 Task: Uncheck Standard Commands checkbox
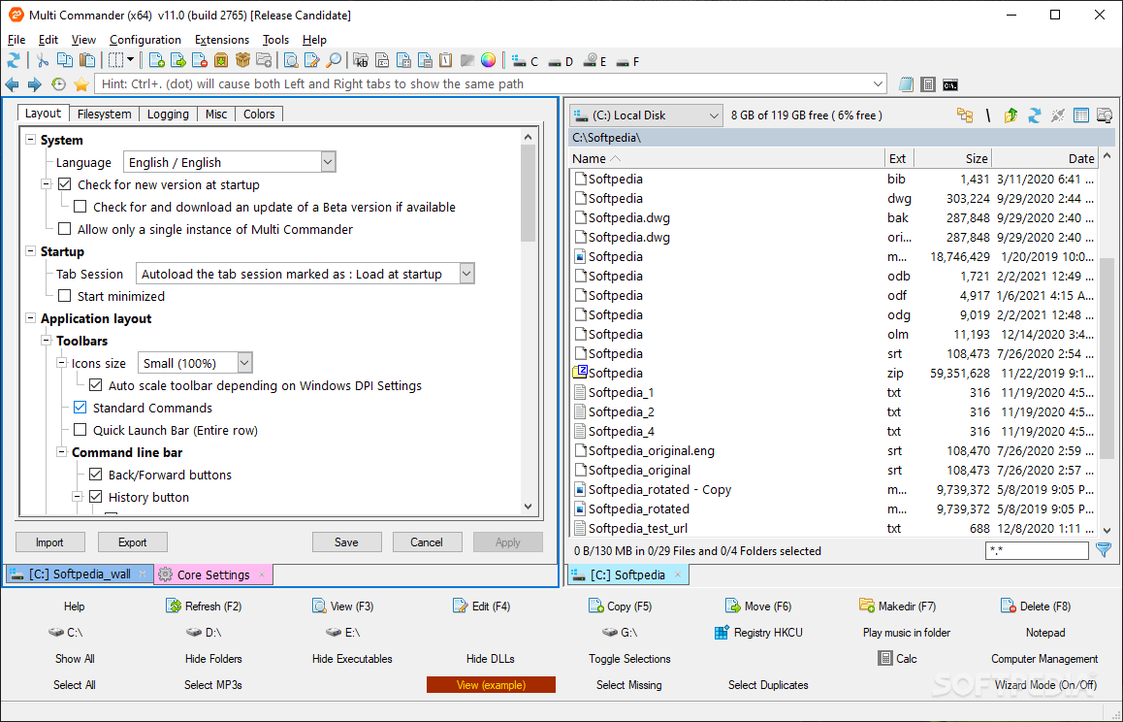[x=80, y=408]
